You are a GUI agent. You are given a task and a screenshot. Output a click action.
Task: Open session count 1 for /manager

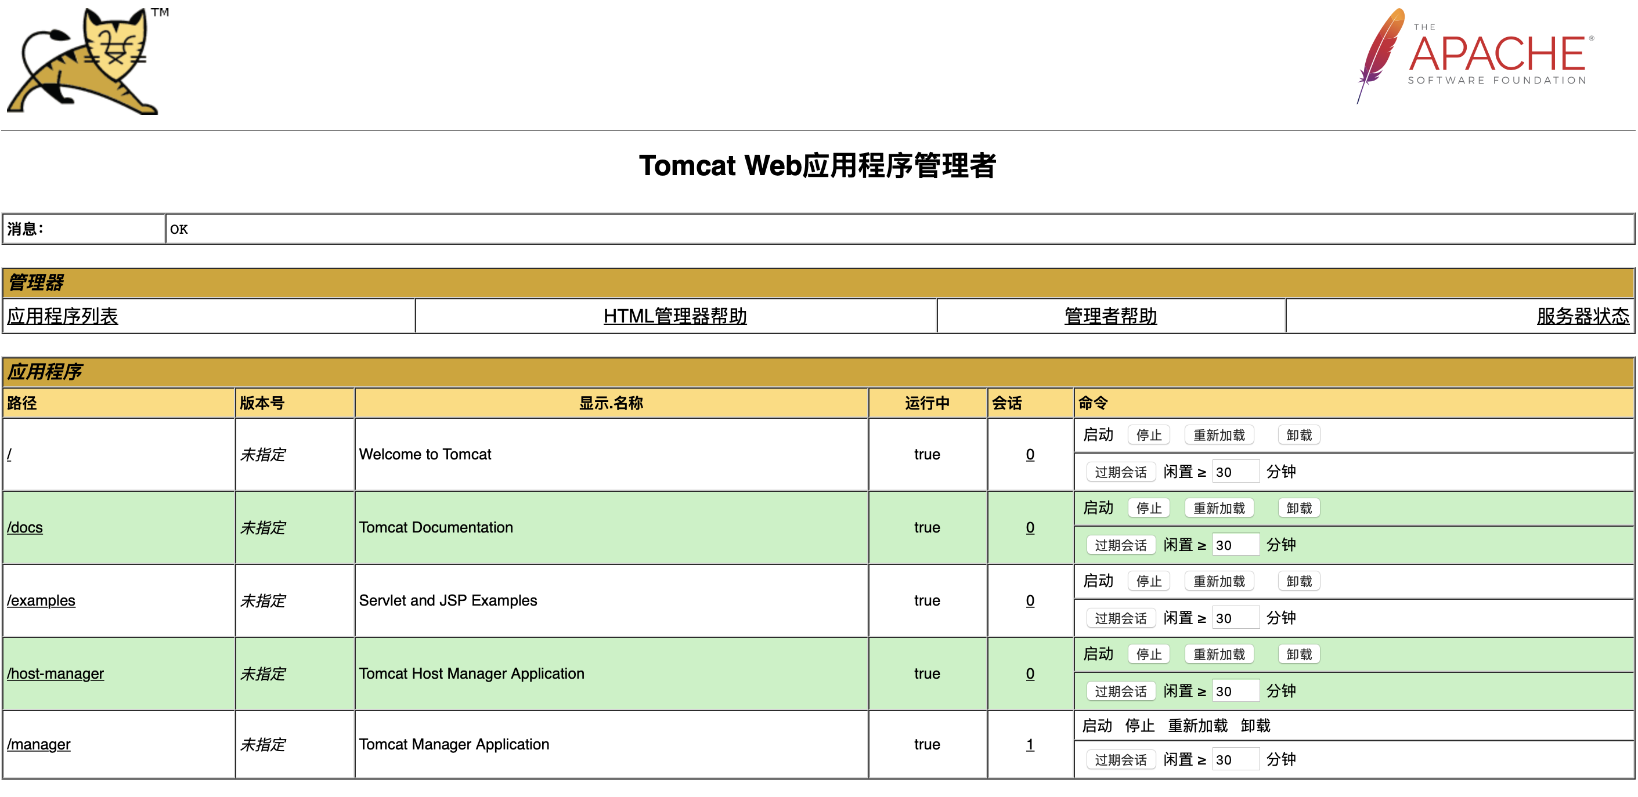tap(1030, 744)
